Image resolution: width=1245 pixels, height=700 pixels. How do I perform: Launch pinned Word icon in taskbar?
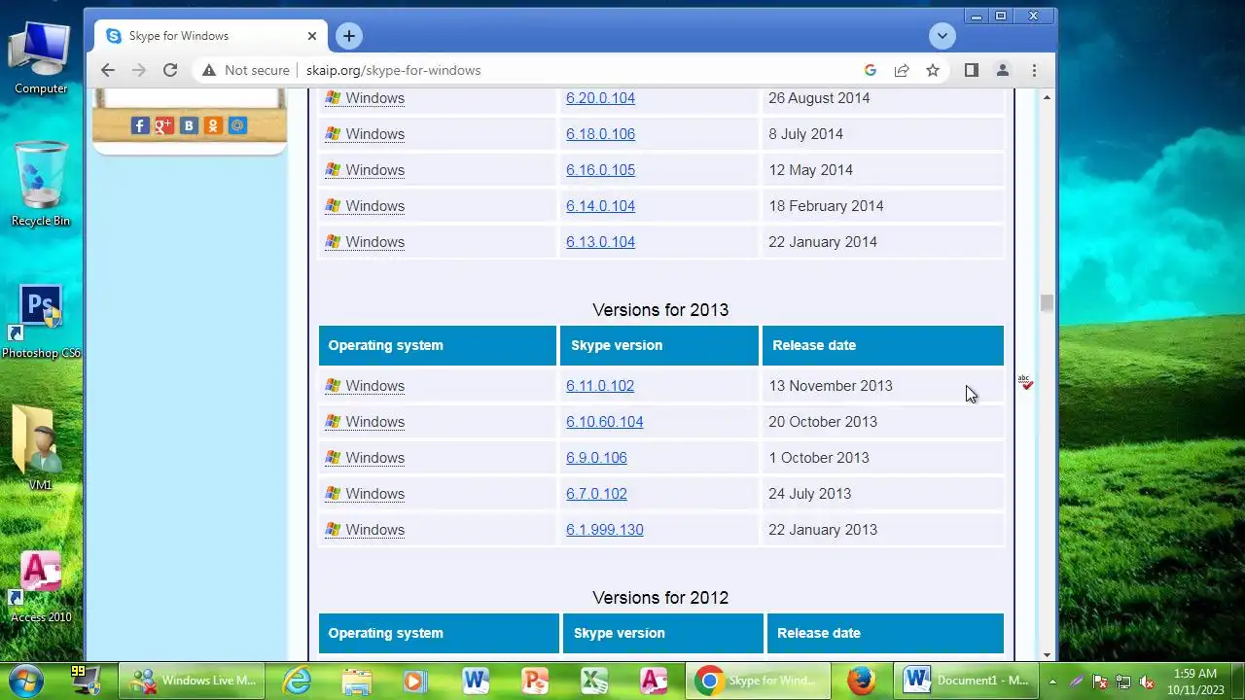coord(476,681)
